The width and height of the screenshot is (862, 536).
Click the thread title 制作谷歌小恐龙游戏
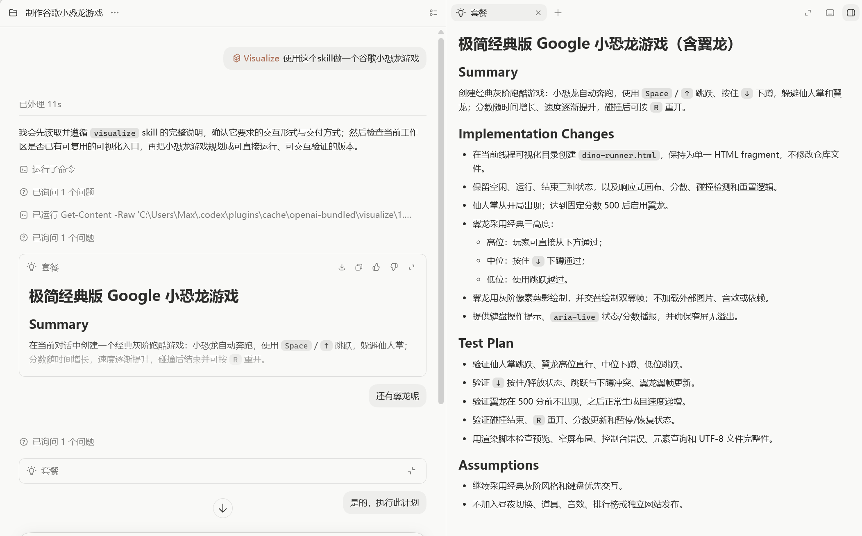click(64, 13)
